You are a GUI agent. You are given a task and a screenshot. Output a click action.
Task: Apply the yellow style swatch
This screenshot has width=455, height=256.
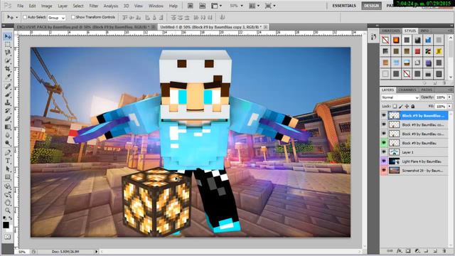pos(439,51)
